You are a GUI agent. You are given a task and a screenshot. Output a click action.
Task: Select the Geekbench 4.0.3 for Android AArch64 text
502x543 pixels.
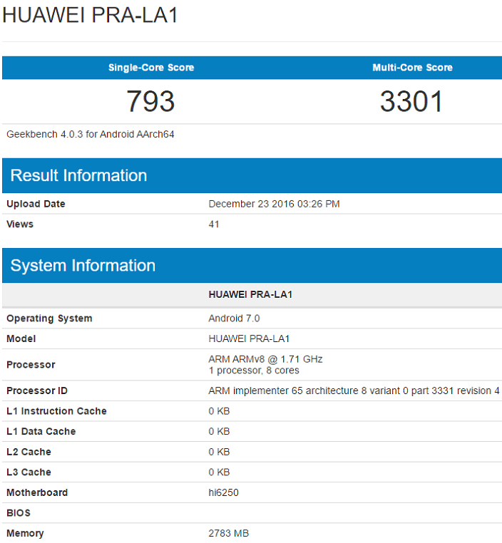pyautogui.click(x=91, y=135)
